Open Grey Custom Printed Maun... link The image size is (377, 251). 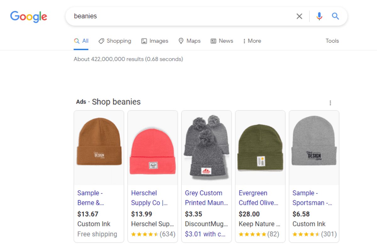coord(206,198)
